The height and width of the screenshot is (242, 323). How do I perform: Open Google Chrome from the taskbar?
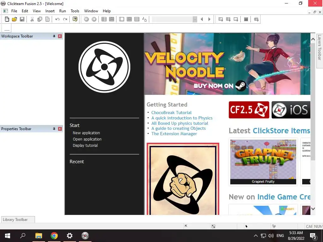[x=54, y=236]
